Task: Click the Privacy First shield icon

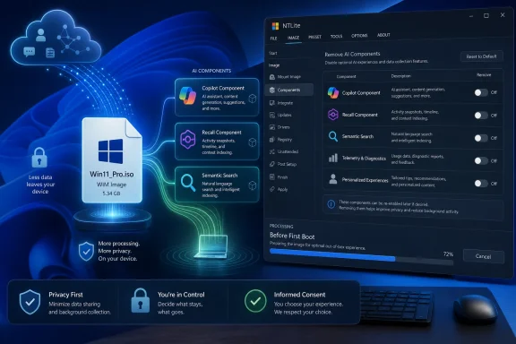Action: pos(30,302)
